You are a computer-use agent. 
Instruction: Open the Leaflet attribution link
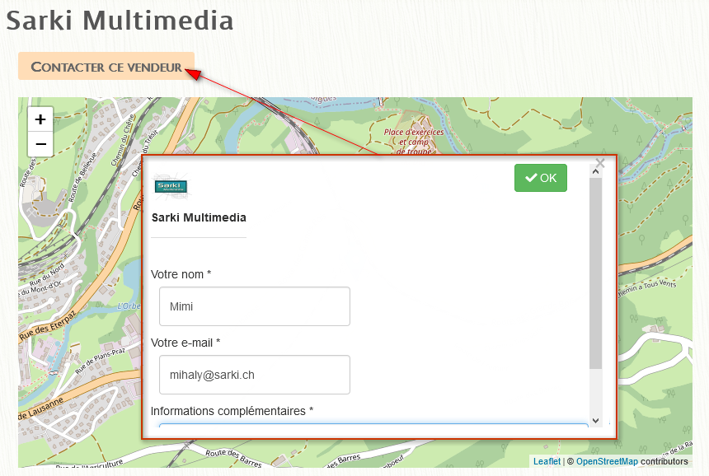(547, 461)
